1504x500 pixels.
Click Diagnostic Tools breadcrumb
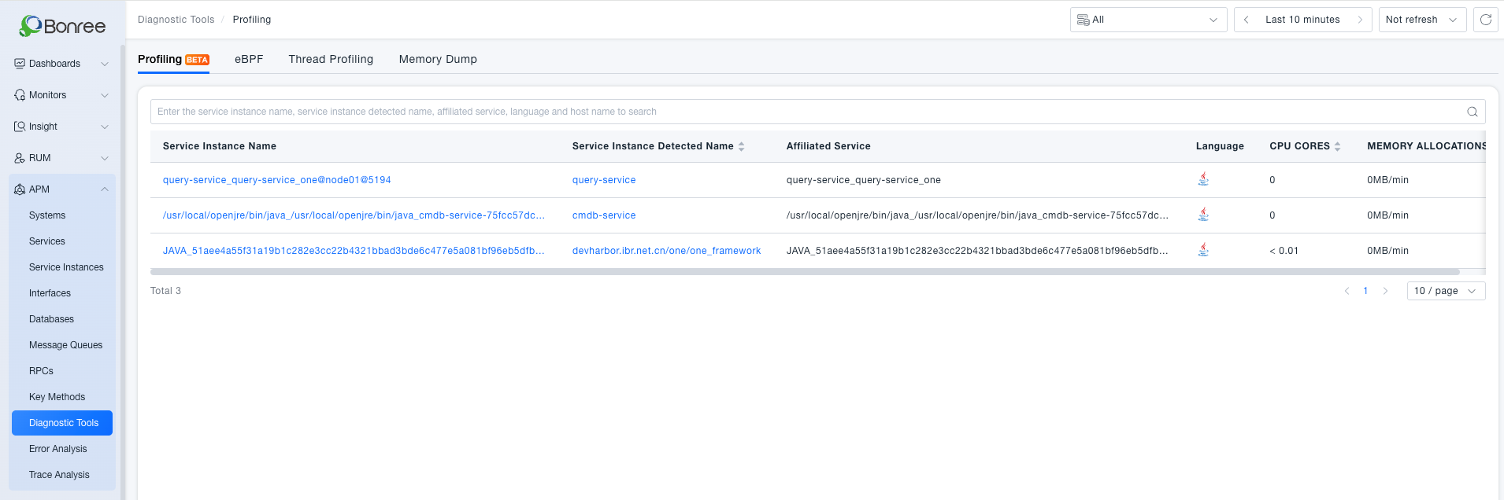[x=176, y=20]
